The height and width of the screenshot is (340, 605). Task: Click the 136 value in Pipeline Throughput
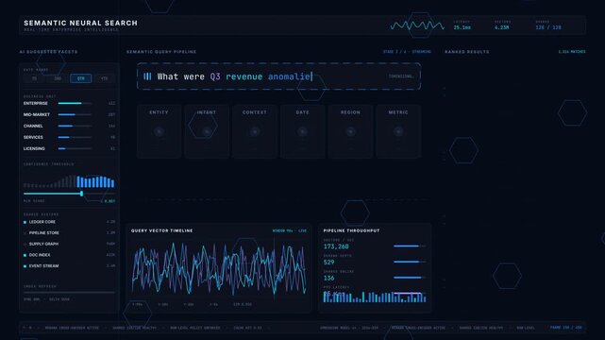tap(328, 279)
